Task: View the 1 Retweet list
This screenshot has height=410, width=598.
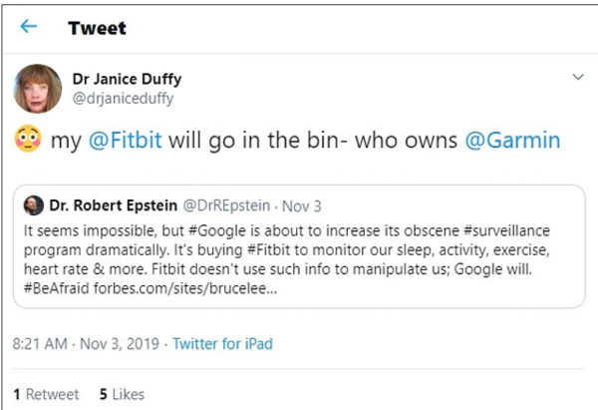Action: (46, 394)
